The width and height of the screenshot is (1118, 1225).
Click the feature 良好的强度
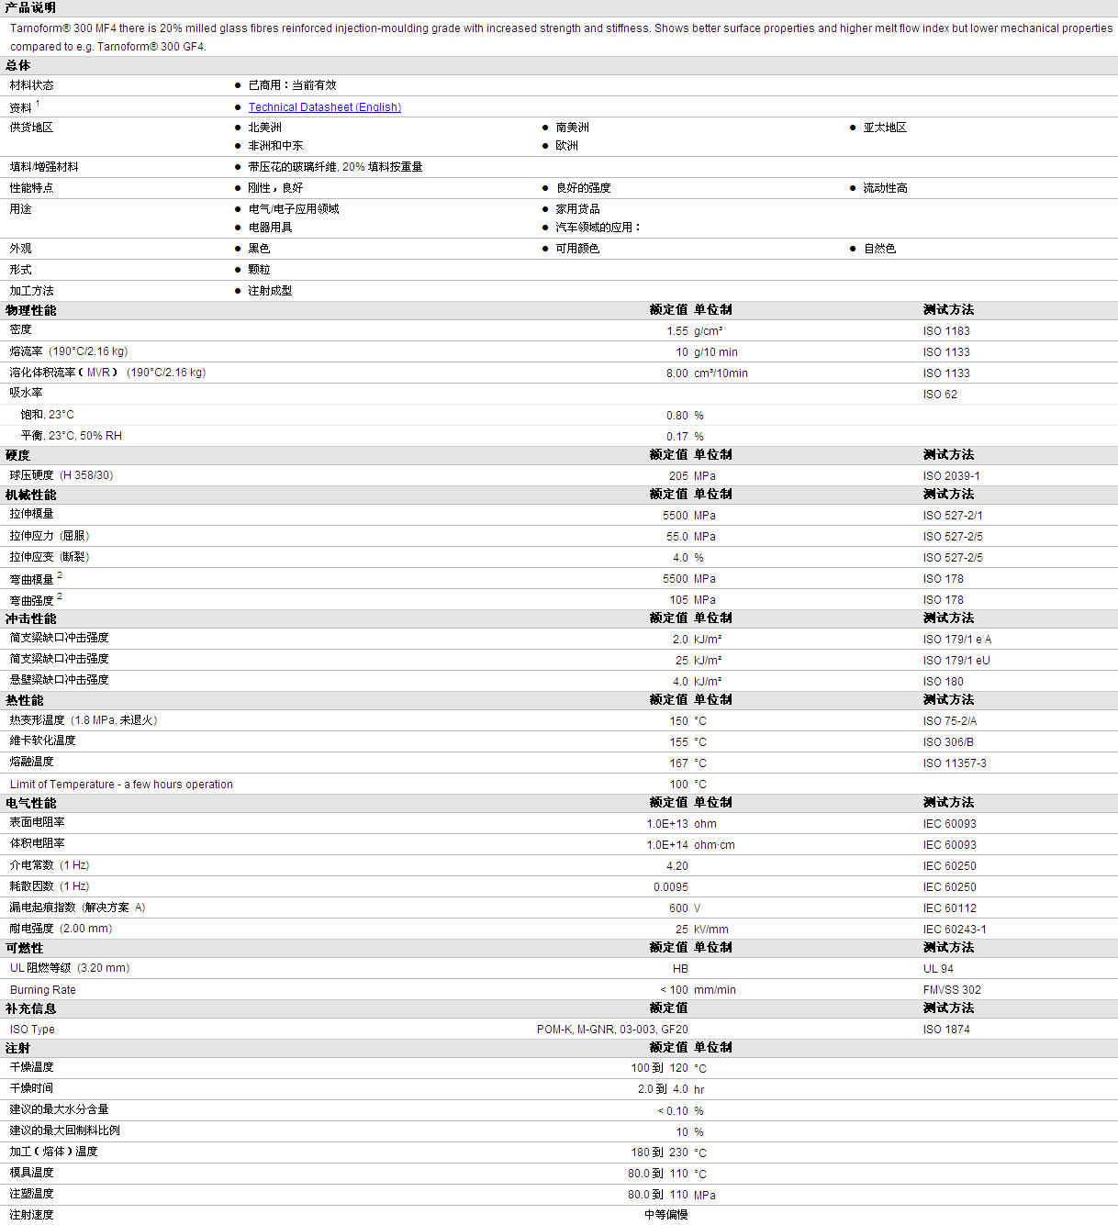point(583,188)
